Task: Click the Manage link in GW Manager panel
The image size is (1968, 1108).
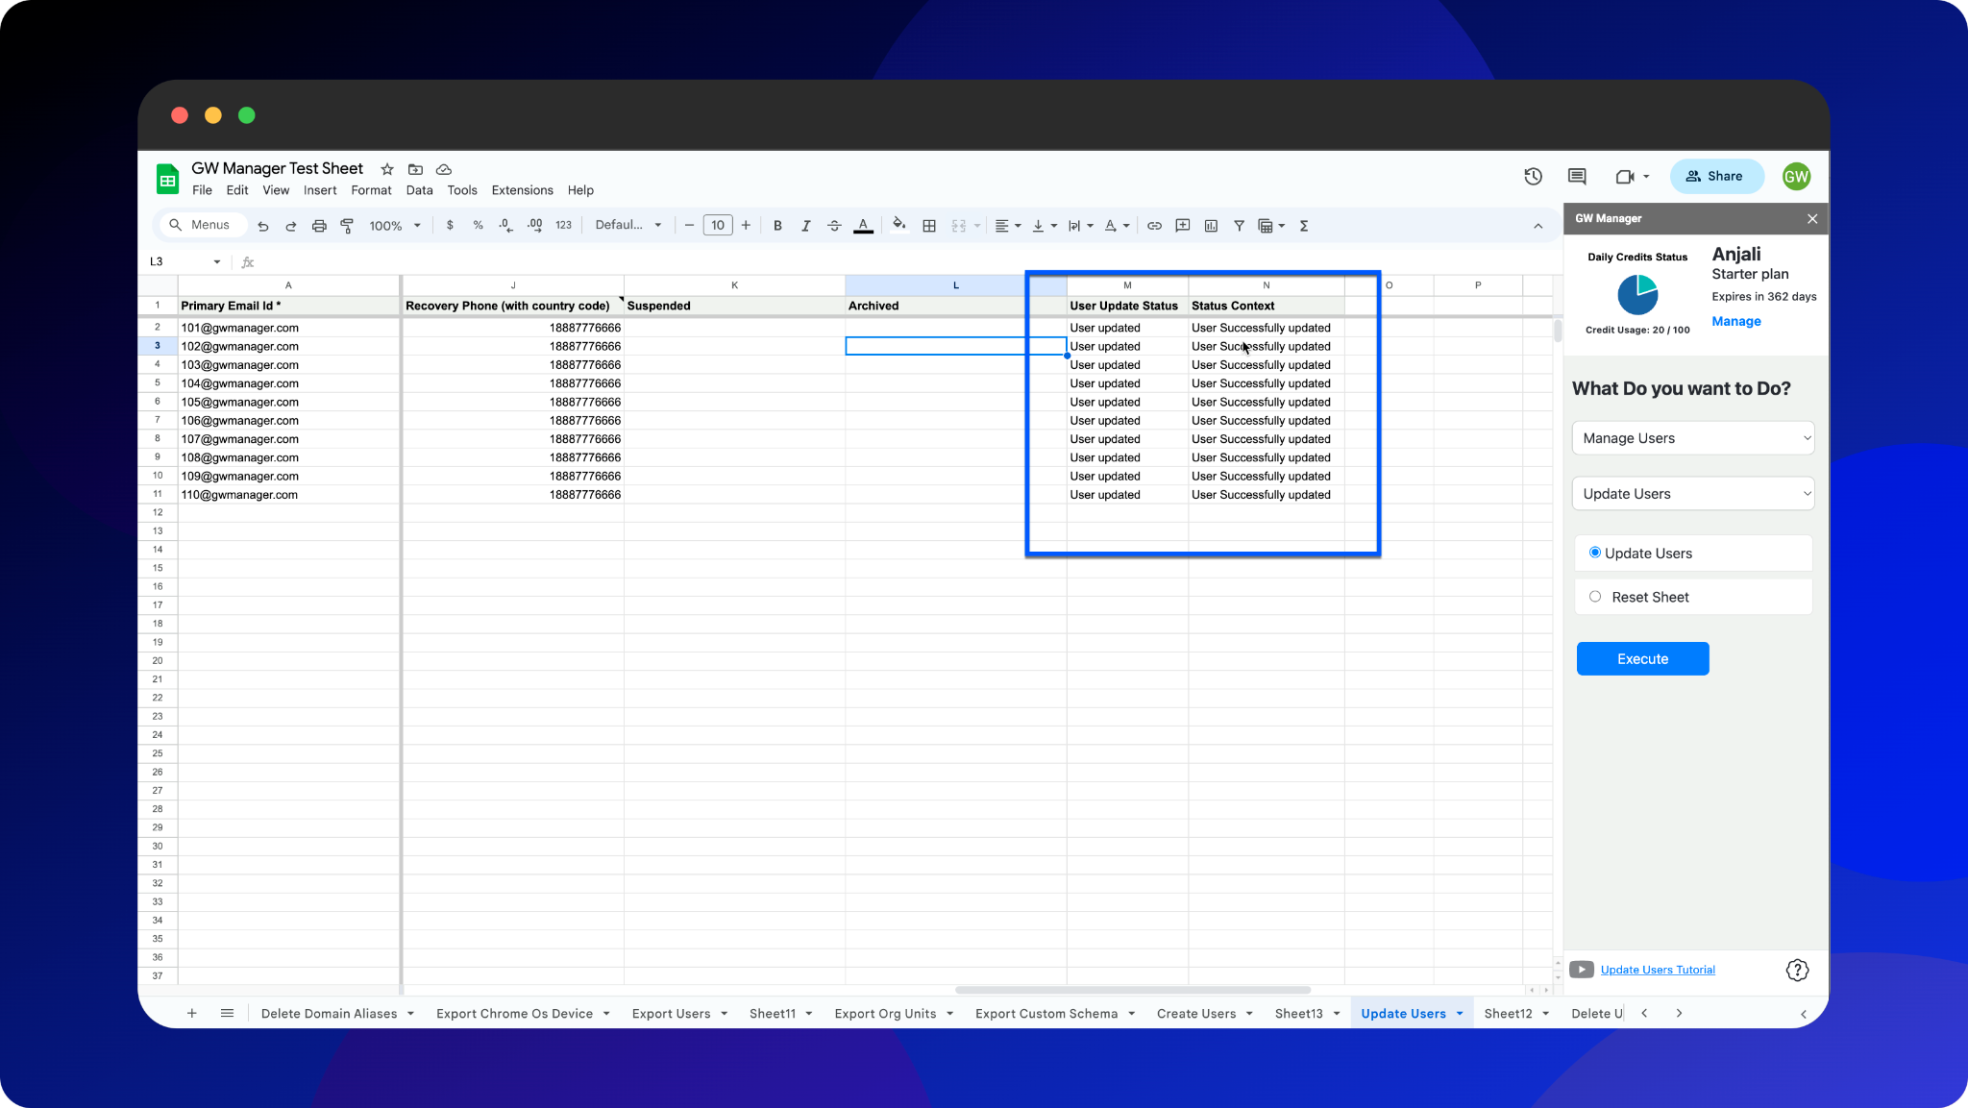Action: tap(1735, 320)
